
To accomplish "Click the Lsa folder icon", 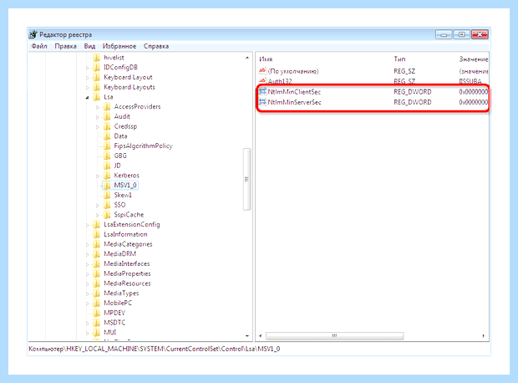I will 96,97.
